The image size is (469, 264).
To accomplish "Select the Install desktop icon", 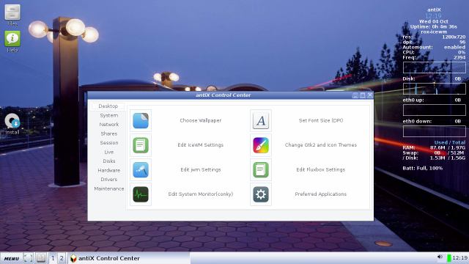I will click(12, 124).
